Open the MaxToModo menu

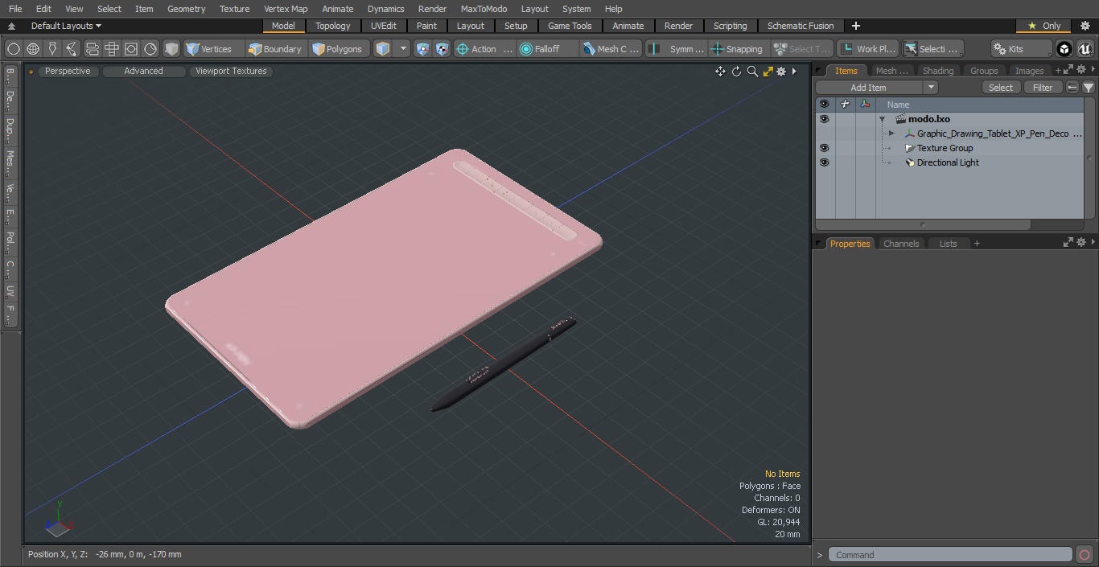[x=484, y=9]
